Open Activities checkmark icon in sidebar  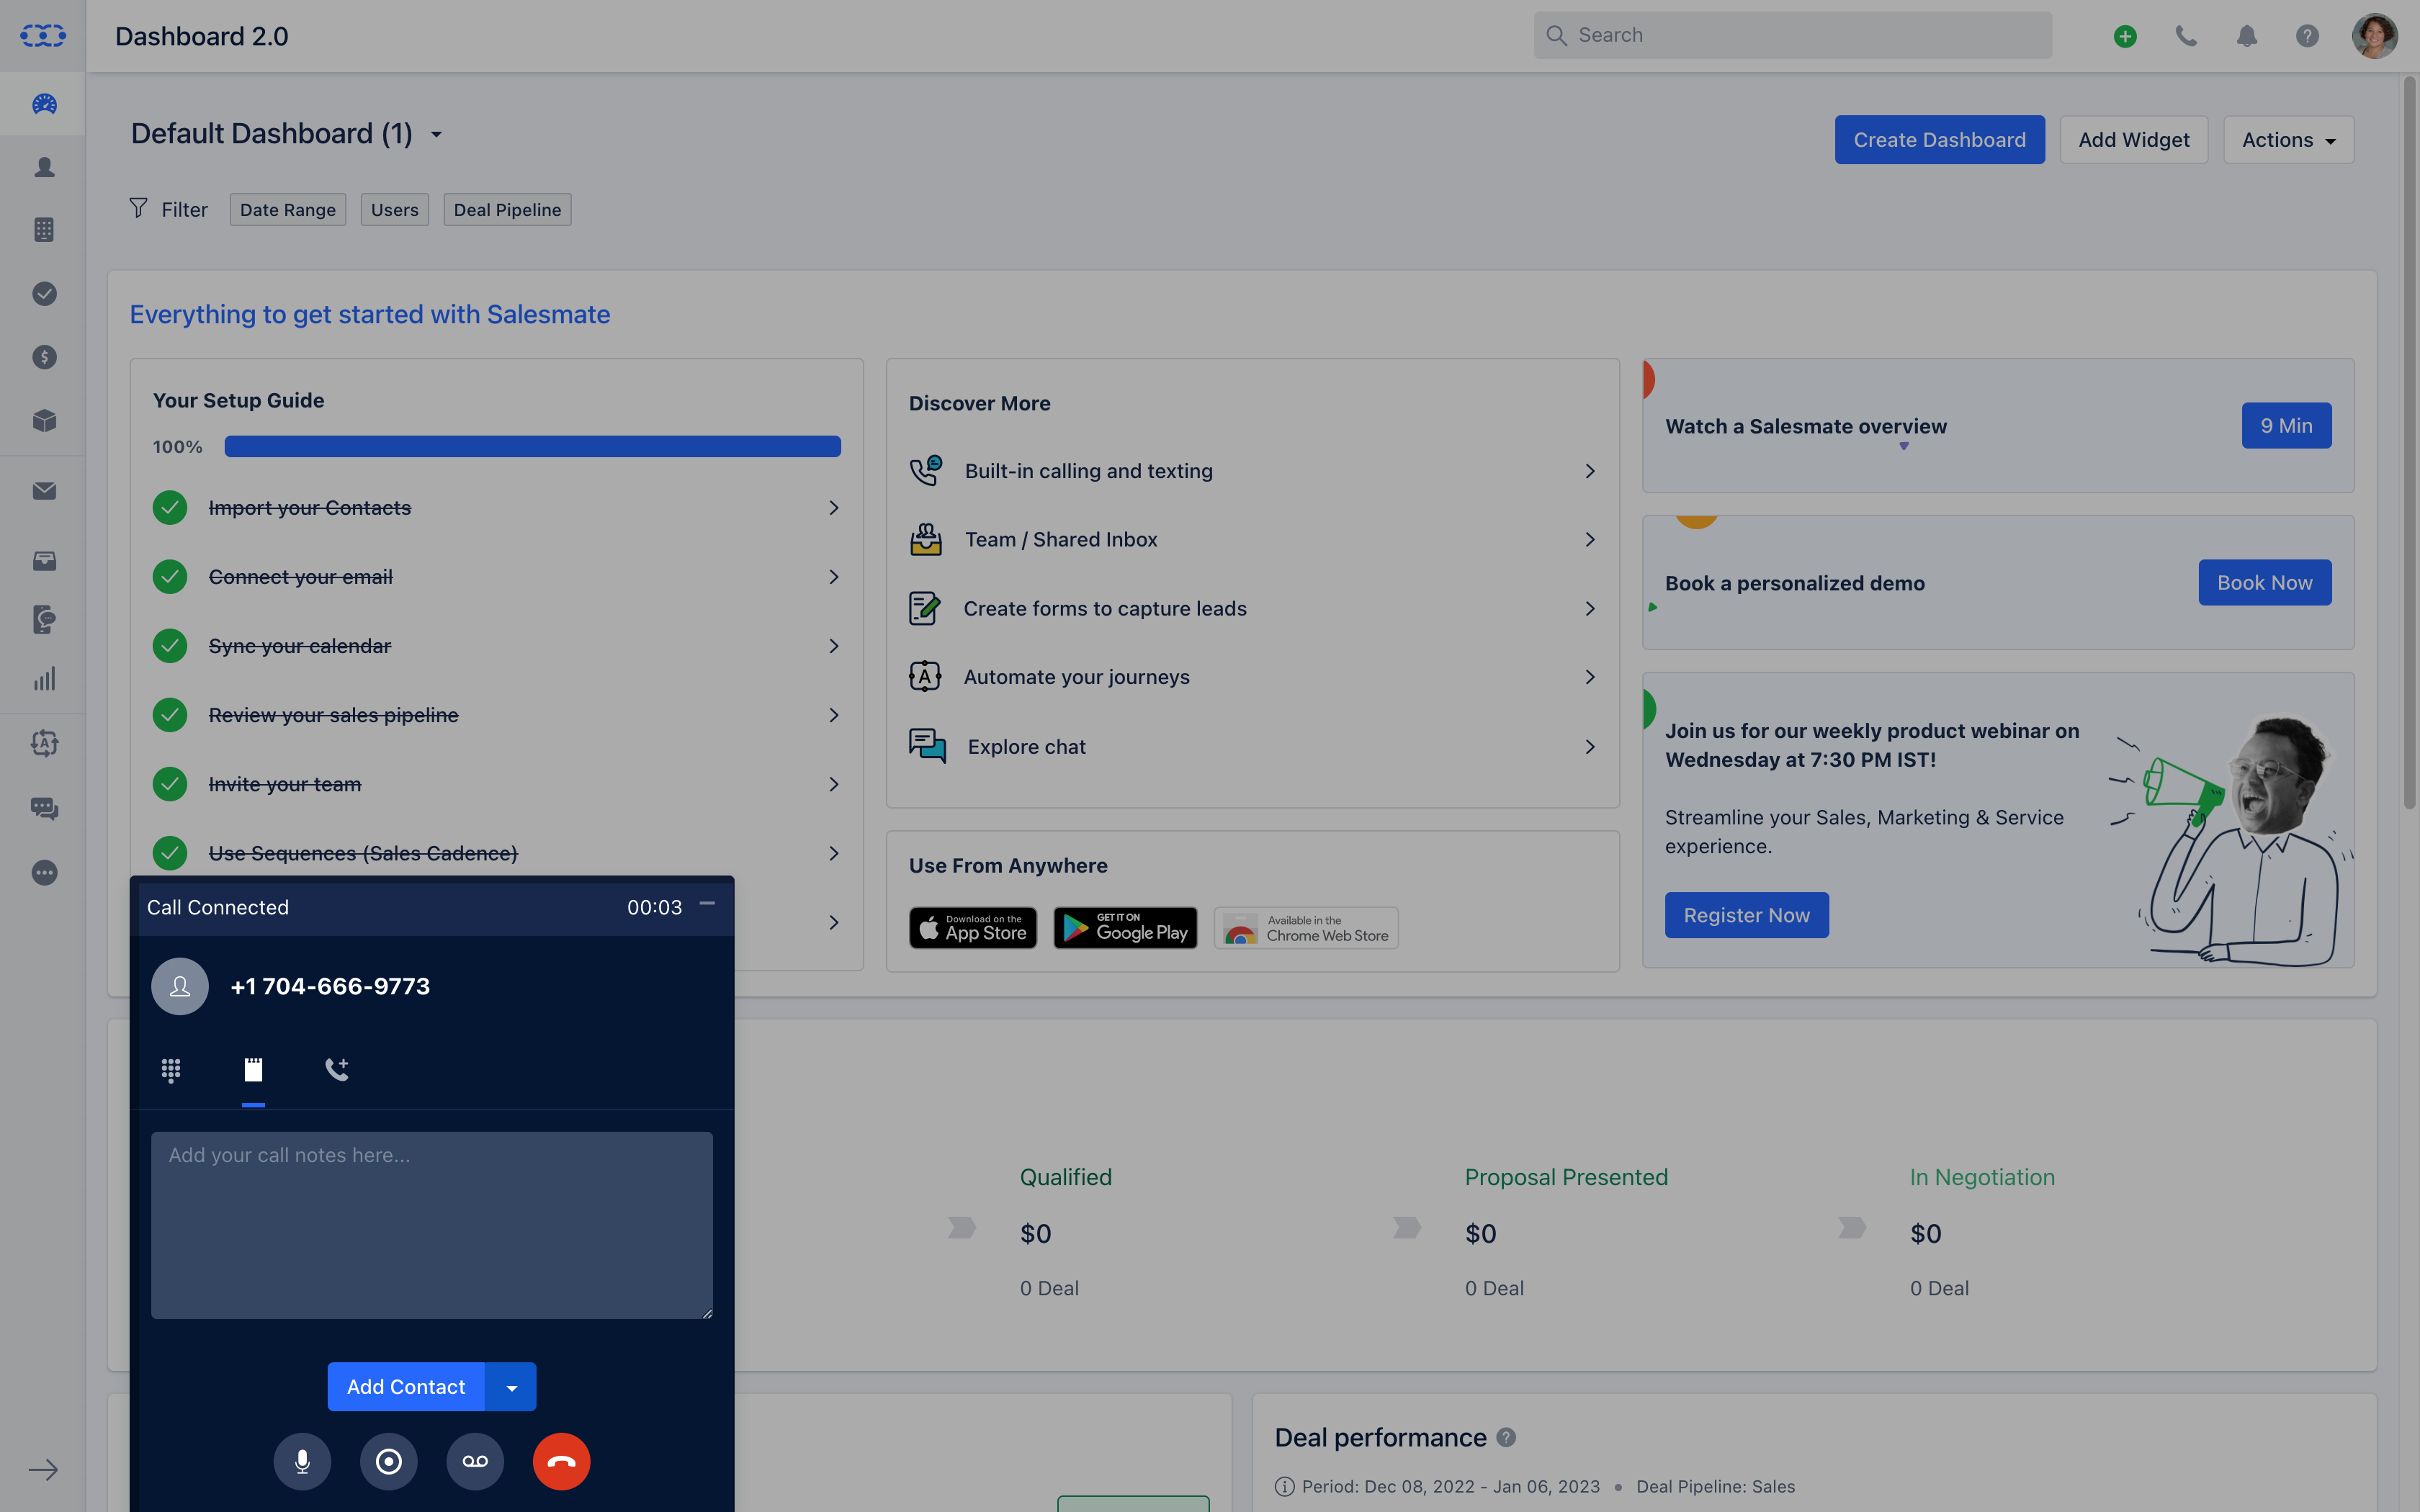[x=44, y=293]
